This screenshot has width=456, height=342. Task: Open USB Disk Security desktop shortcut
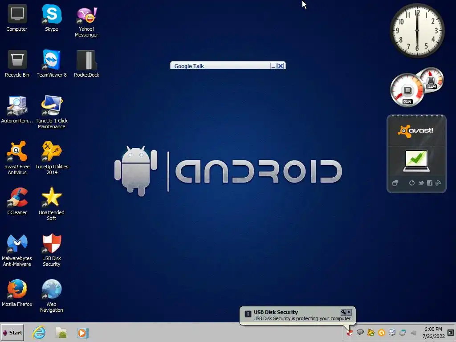(52, 250)
